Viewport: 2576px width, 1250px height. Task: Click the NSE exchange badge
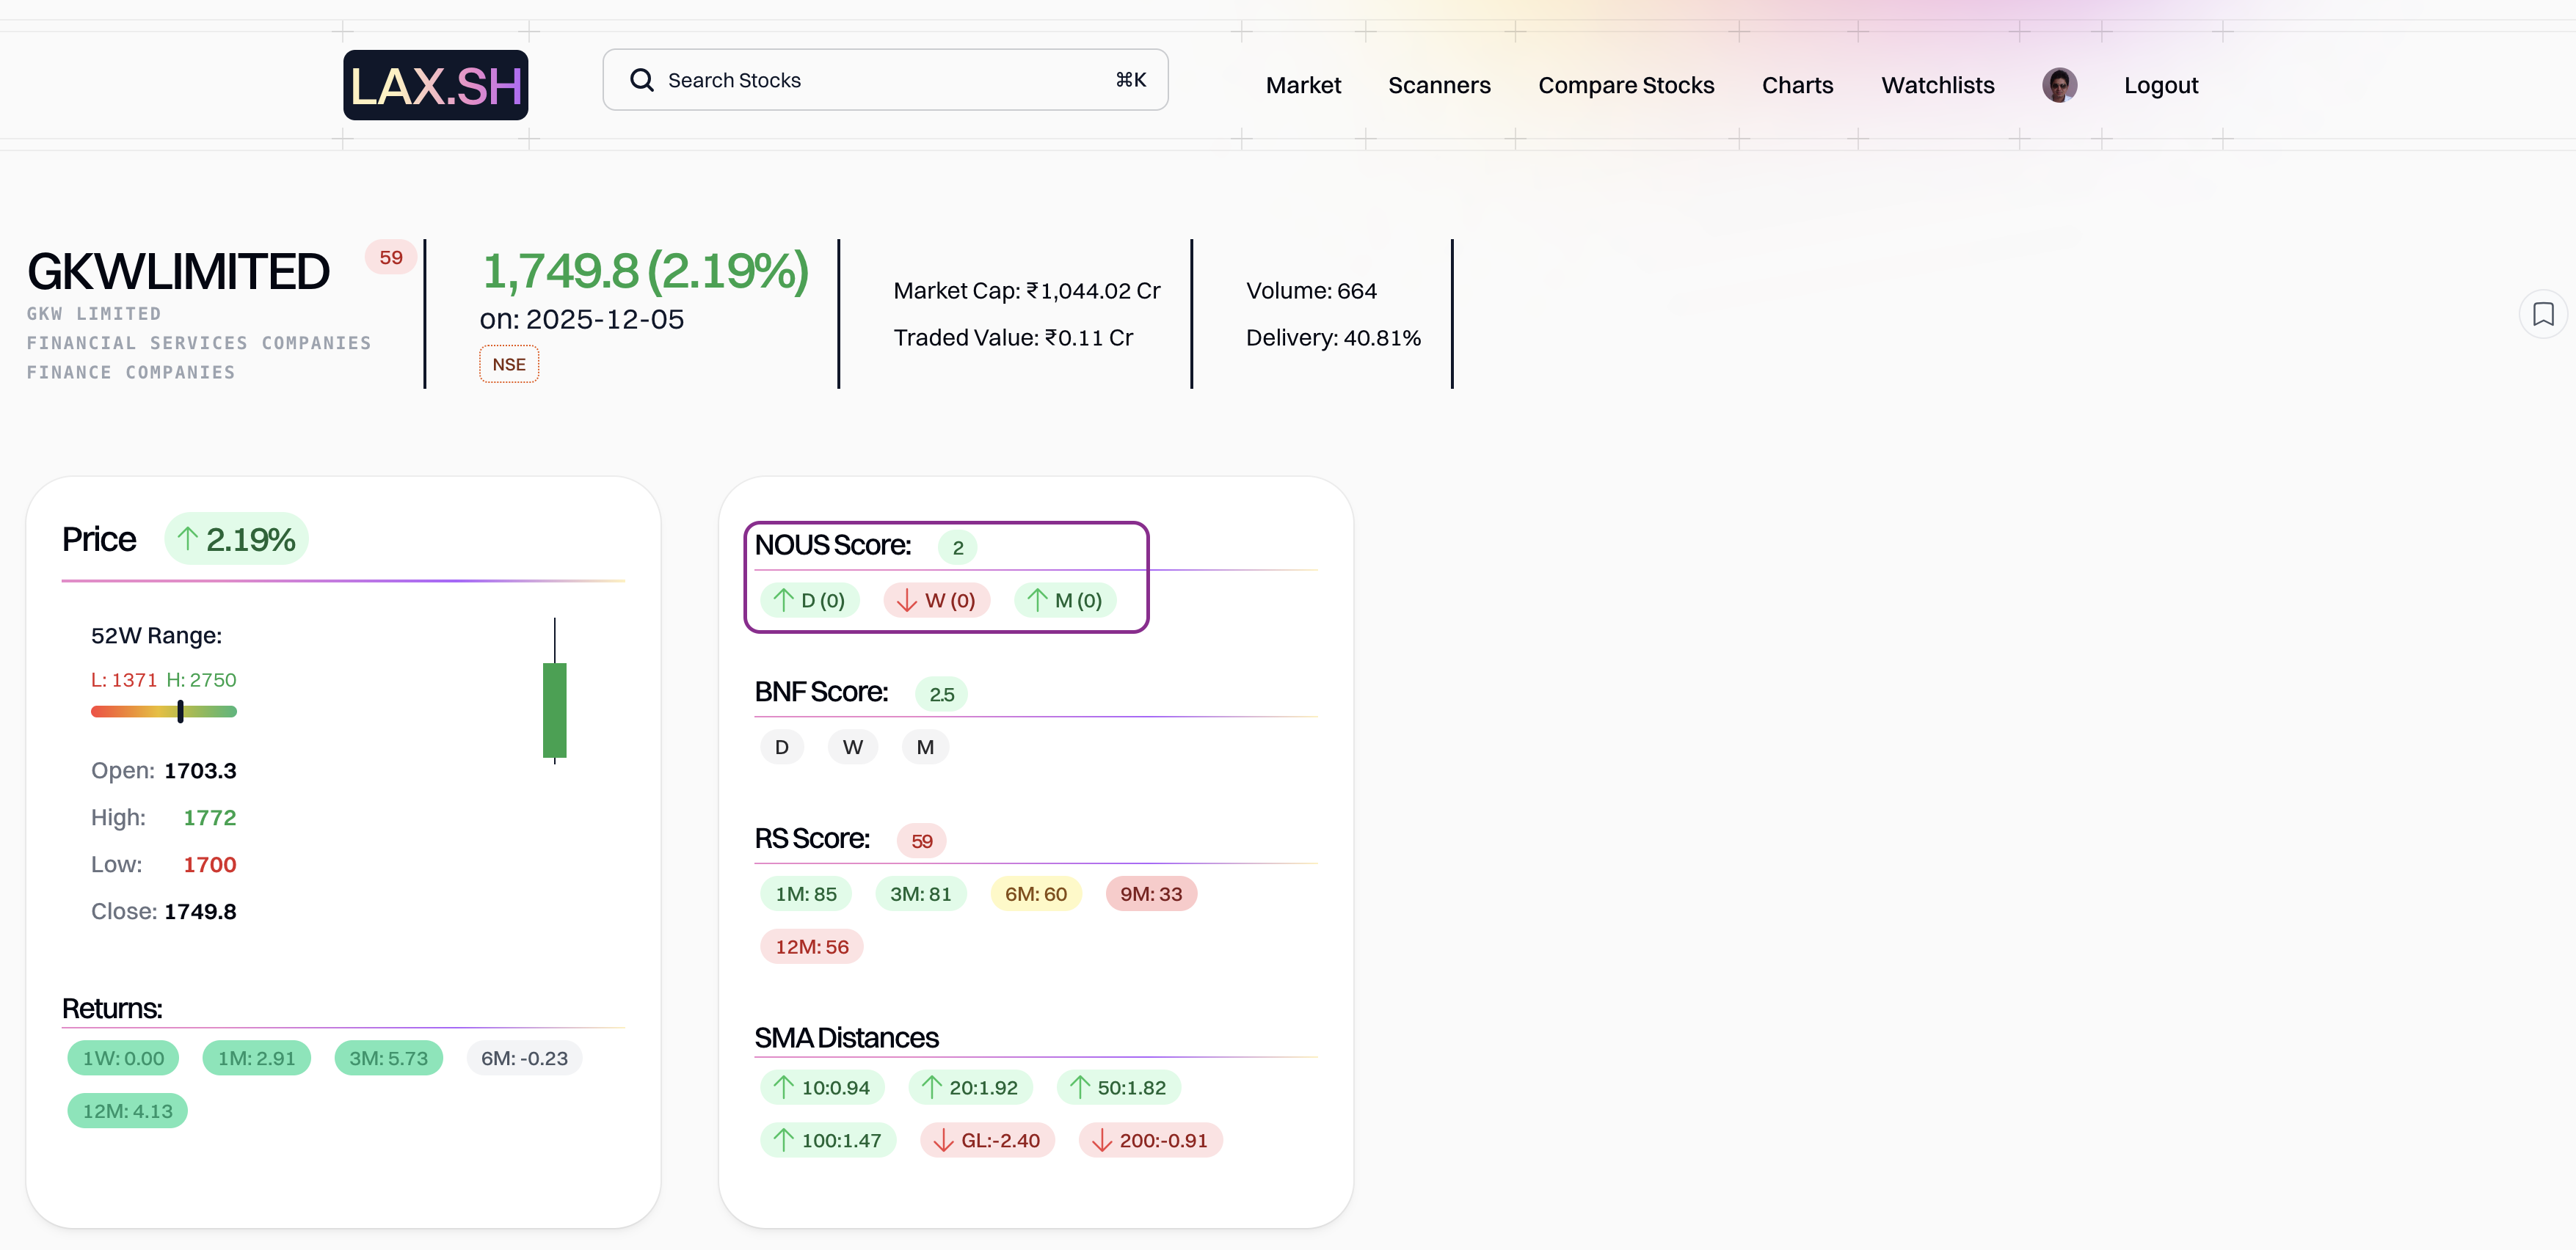(x=508, y=365)
